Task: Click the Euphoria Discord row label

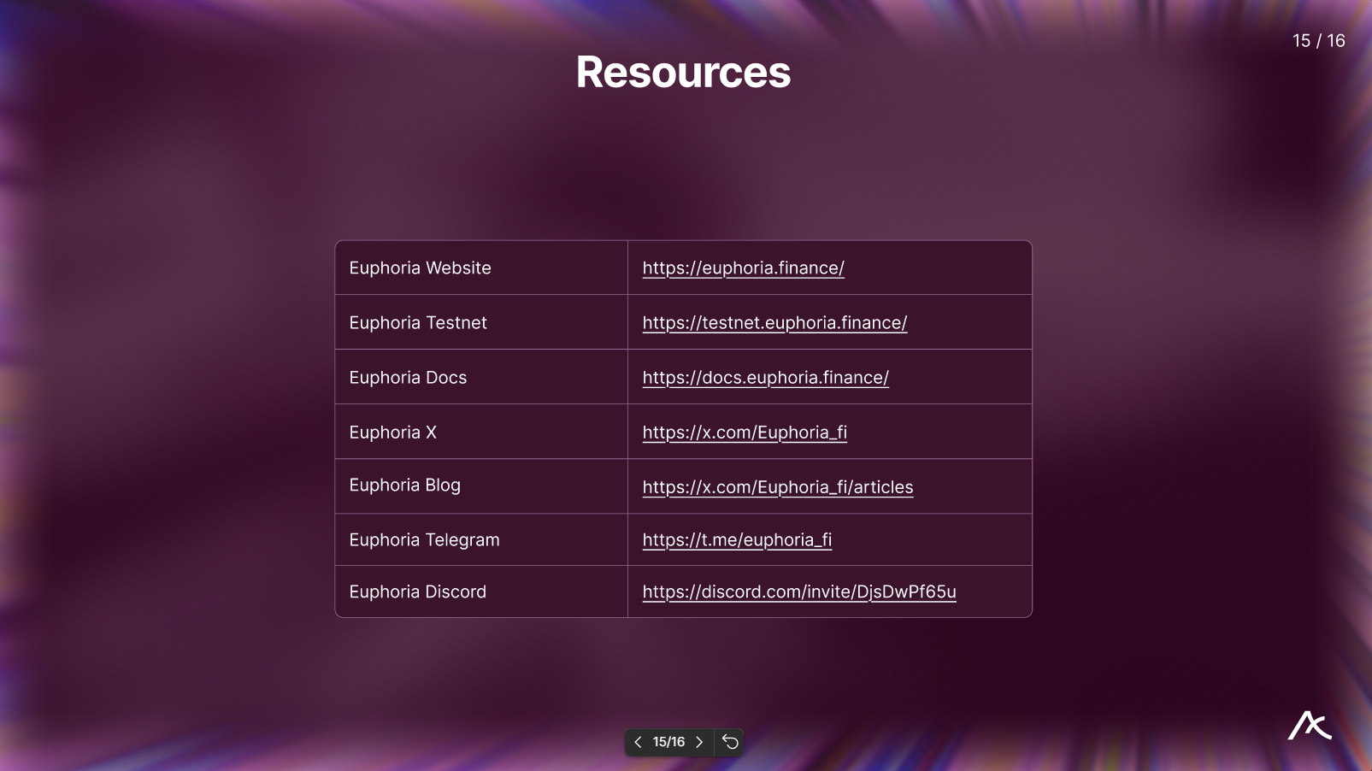Action: (417, 592)
